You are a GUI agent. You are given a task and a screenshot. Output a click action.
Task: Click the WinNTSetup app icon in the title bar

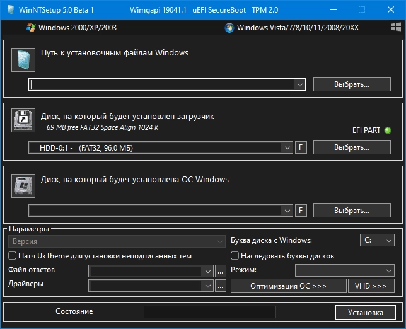pos(11,10)
